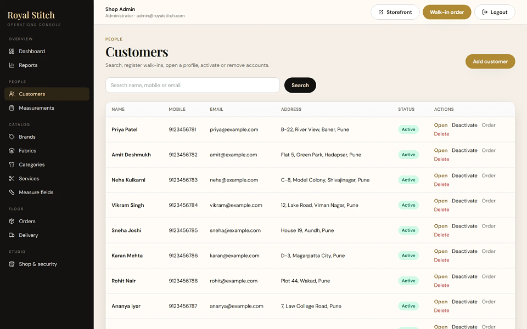Open Measurements section
The image size is (527, 329).
(47, 108)
